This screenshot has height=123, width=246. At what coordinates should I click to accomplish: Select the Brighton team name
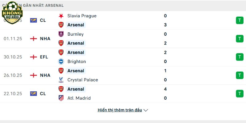pyautogui.click(x=77, y=61)
